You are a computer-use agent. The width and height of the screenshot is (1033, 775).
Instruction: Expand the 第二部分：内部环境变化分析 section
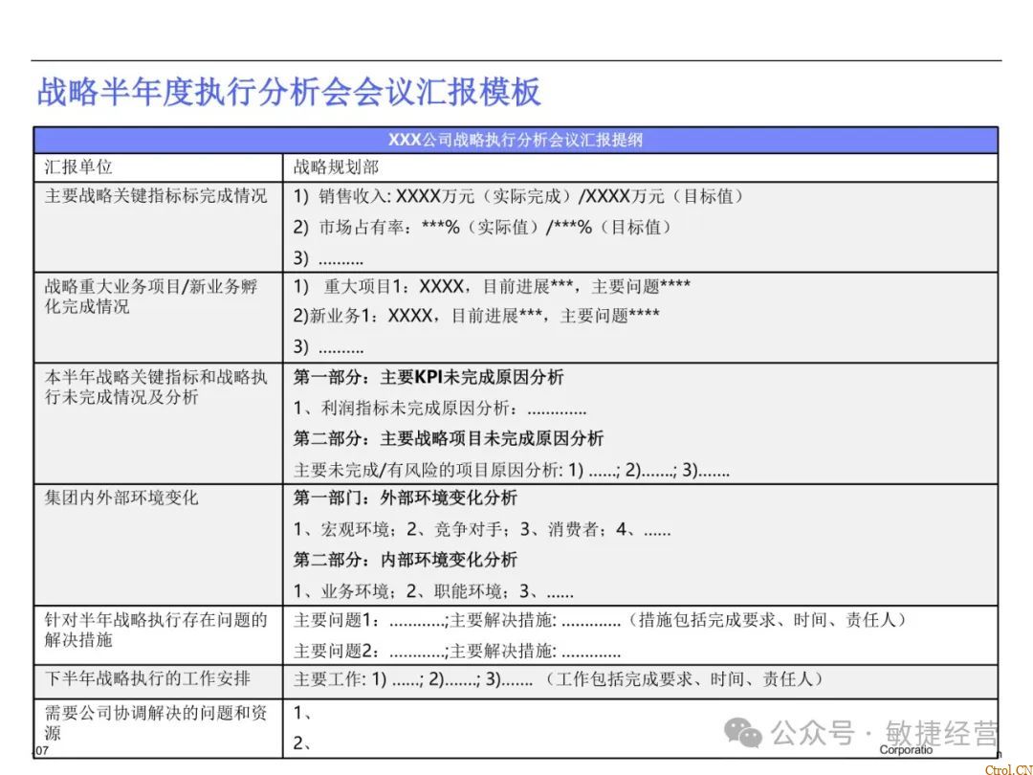pos(407,560)
